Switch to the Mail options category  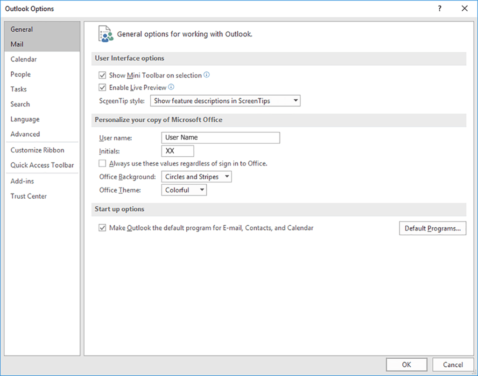[x=17, y=44]
